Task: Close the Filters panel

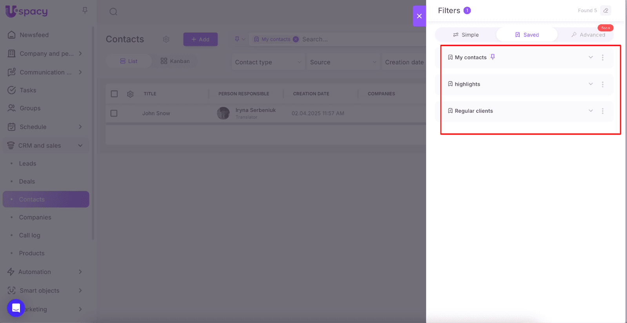Action: tap(419, 16)
